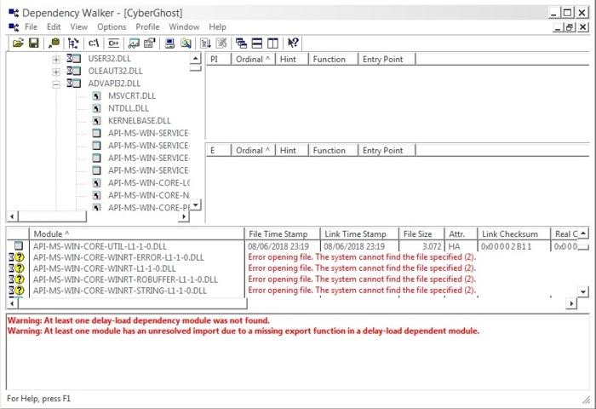Open the Profile menu
596x409 pixels.
[147, 27]
